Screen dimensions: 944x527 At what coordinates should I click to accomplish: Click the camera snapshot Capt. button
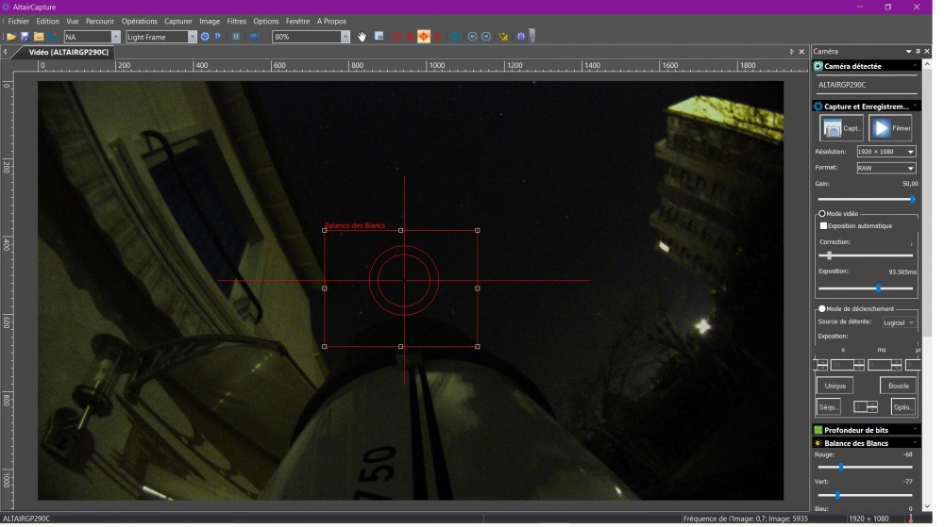click(x=842, y=128)
